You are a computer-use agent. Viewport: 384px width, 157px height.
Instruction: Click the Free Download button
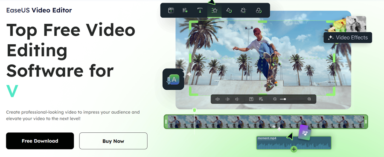point(40,141)
